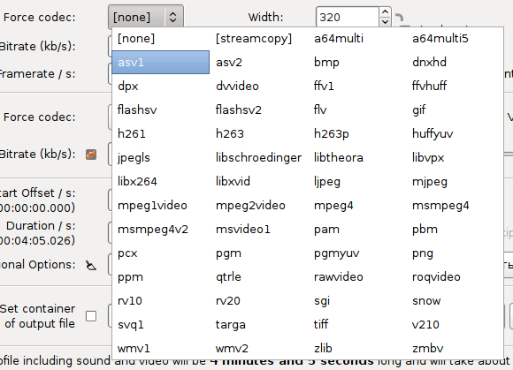Enable the Set container of output file checkbox
Image resolution: width=513 pixels, height=370 pixels.
91,316
